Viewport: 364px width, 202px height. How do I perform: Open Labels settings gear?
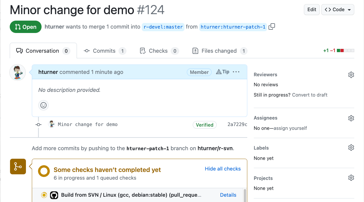[351, 148]
